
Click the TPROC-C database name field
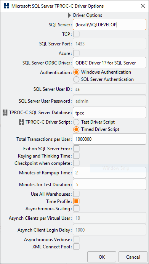[110, 113]
